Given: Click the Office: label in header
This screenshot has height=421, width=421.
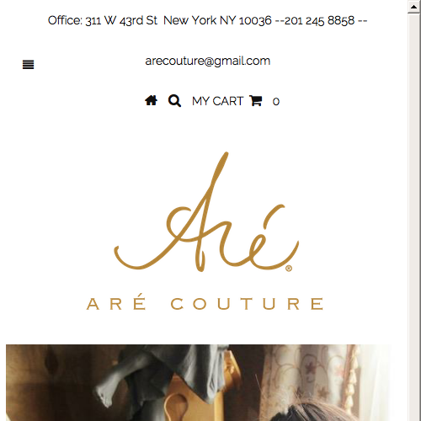Looking at the screenshot, I should pyautogui.click(x=65, y=20).
